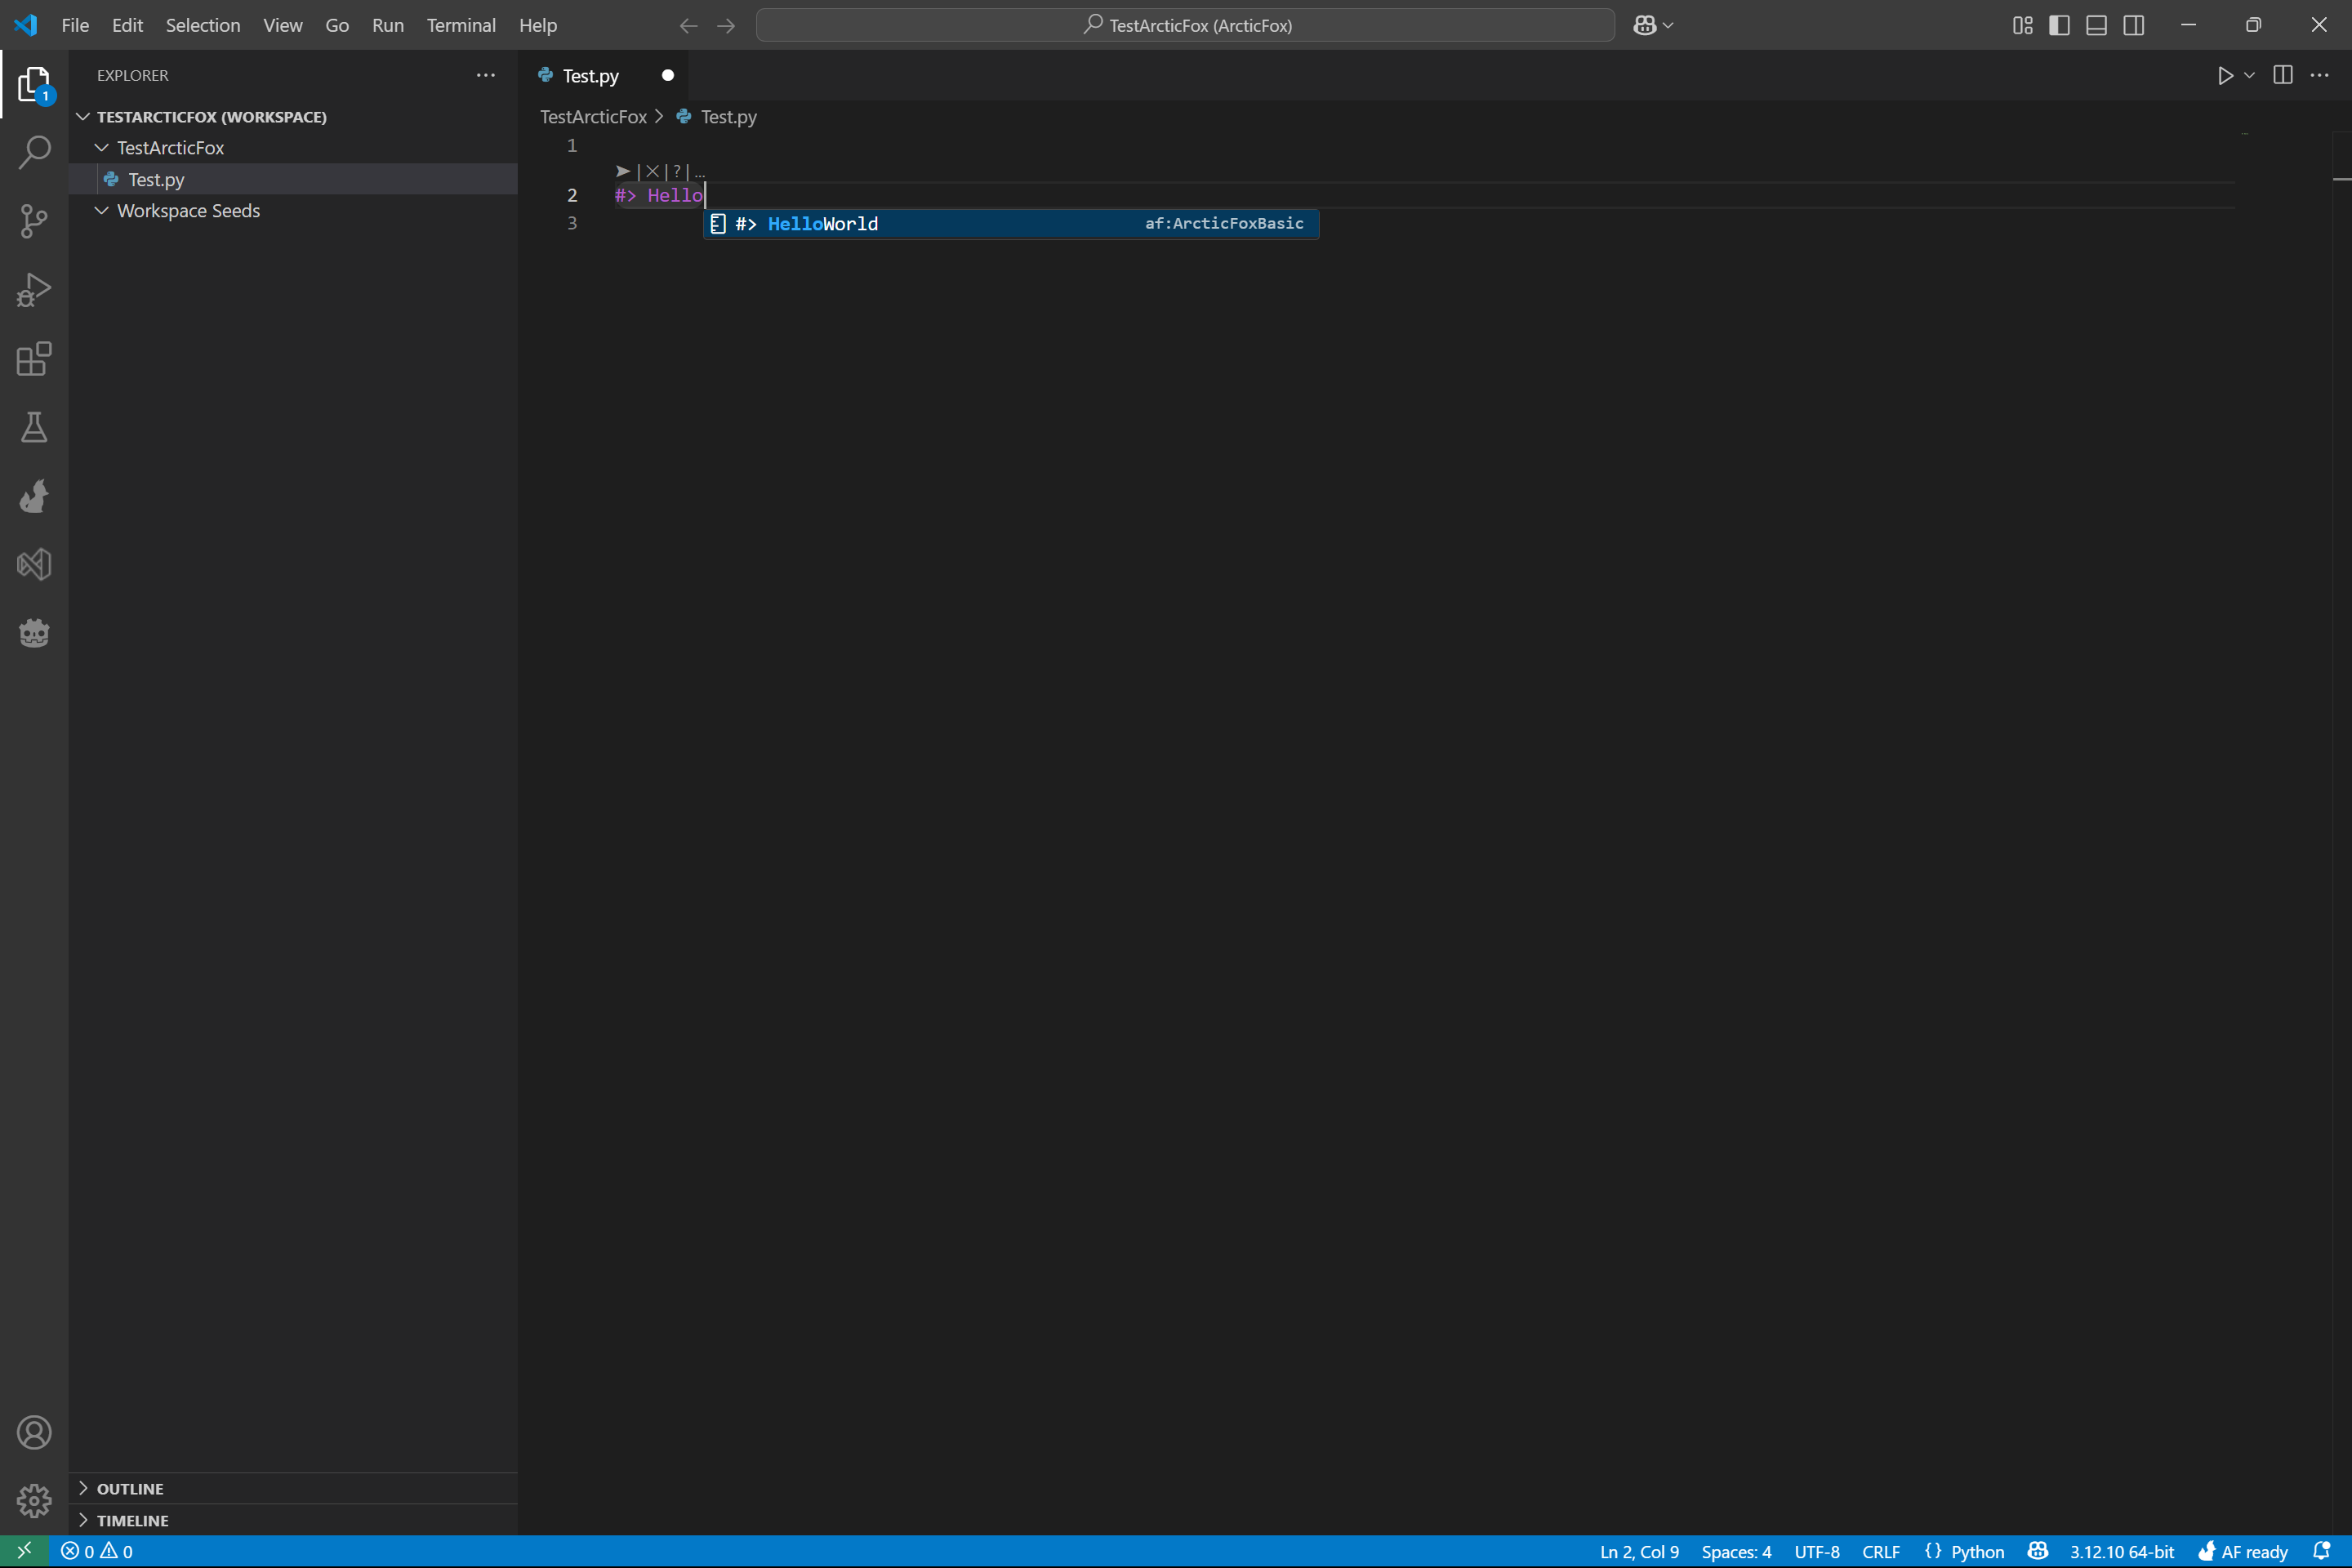Expand the TIMELINE section
Image resolution: width=2352 pixels, height=1568 pixels.
[293, 1520]
